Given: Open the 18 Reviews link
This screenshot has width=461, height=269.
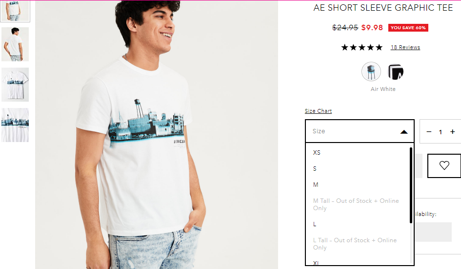Looking at the screenshot, I should pyautogui.click(x=405, y=47).
